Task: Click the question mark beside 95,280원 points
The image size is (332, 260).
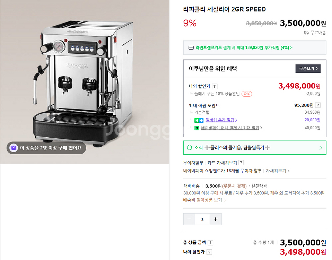Action: pyautogui.click(x=318, y=105)
